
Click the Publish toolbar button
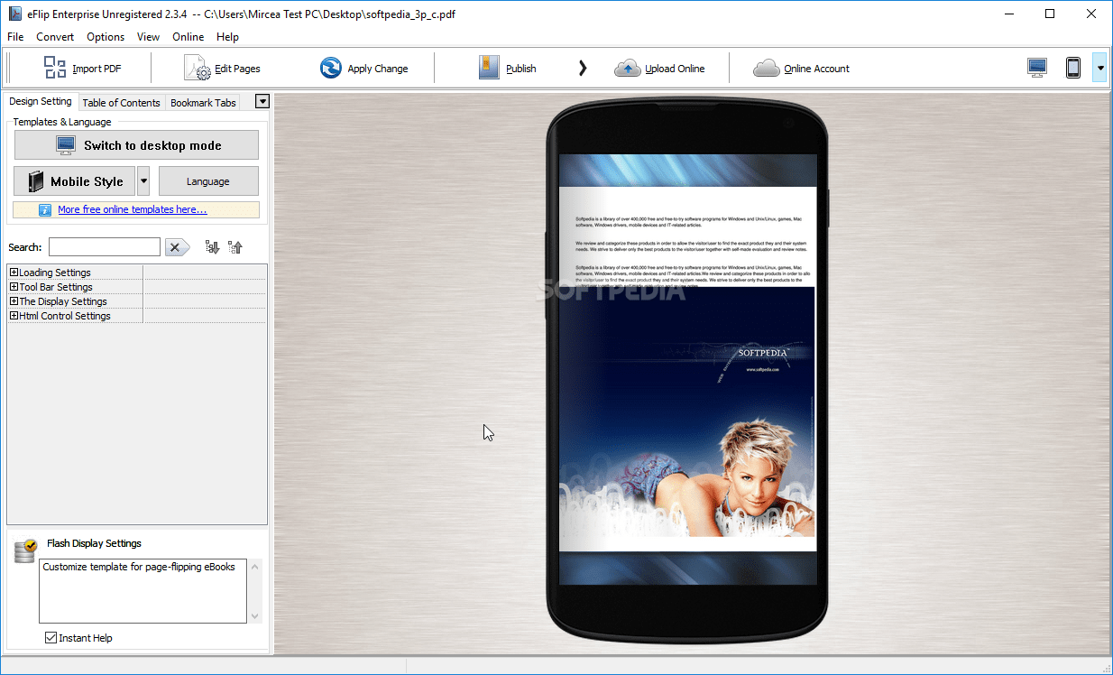pyautogui.click(x=508, y=69)
